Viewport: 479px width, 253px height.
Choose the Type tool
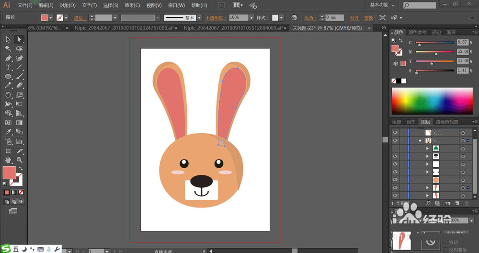[8, 67]
